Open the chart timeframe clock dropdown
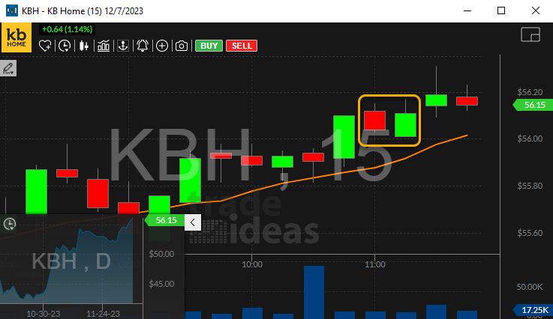Image resolution: width=553 pixels, height=319 pixels. tap(65, 46)
